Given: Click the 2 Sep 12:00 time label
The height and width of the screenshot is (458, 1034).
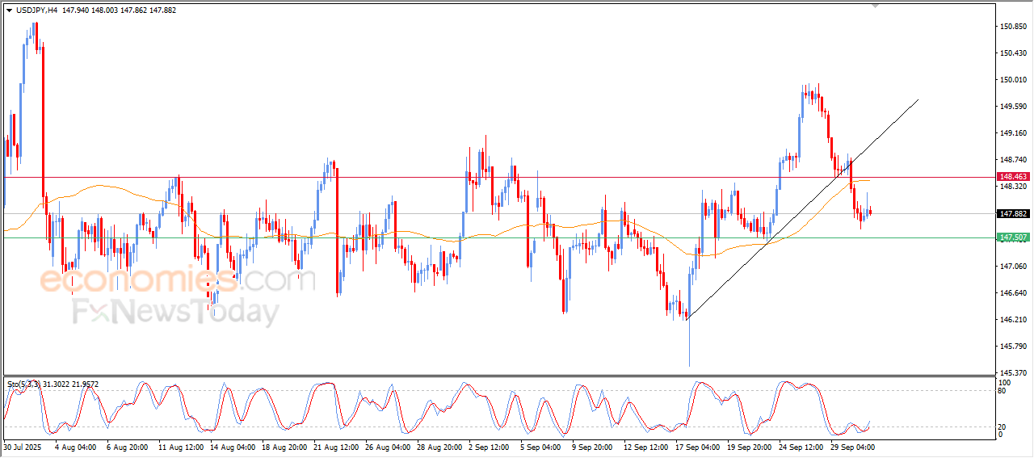Looking at the screenshot, I should [x=490, y=447].
